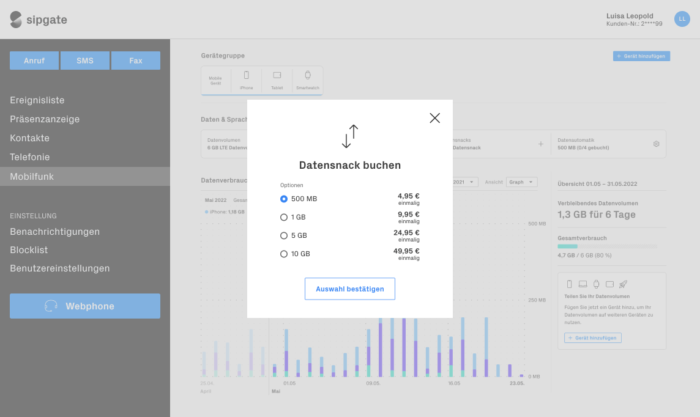Click the iPhone: 1,18 GB legend
700x417 pixels.
(x=225, y=212)
